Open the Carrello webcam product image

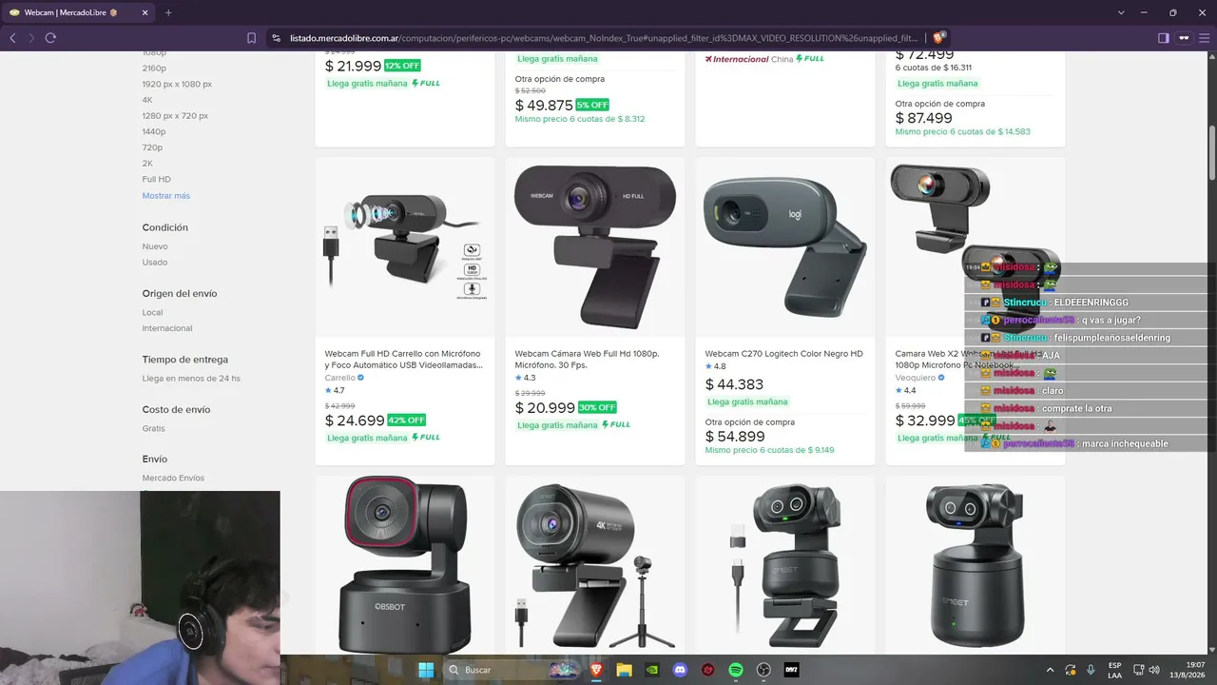[x=405, y=247]
